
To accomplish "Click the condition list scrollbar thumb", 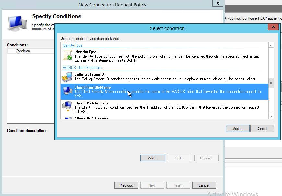I will 271,83.
